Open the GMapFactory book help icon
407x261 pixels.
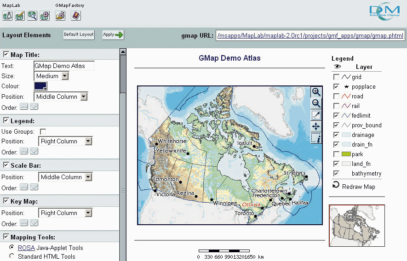click(x=76, y=16)
